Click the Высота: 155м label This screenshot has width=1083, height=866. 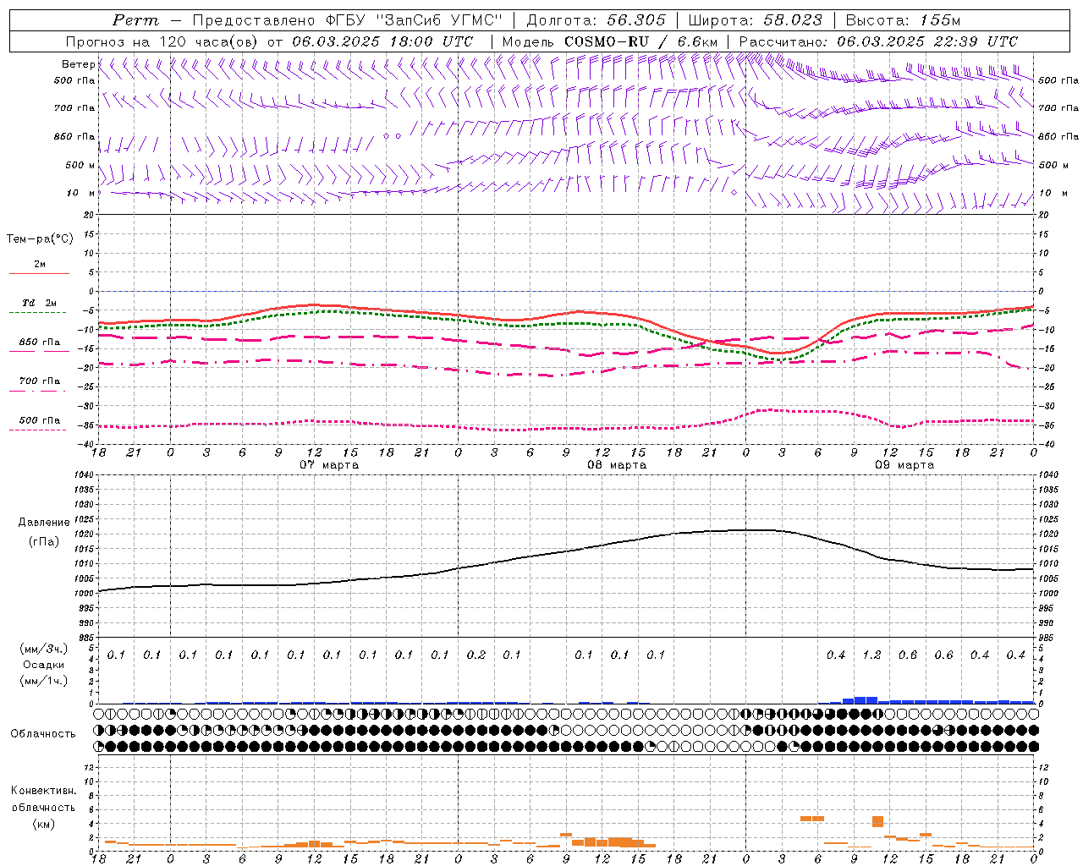903,20
